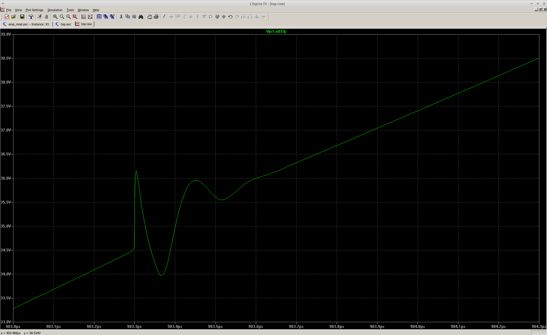The width and height of the screenshot is (547, 335).
Task: Click the y = 38.524V status readout
Action: pyautogui.click(x=32, y=333)
